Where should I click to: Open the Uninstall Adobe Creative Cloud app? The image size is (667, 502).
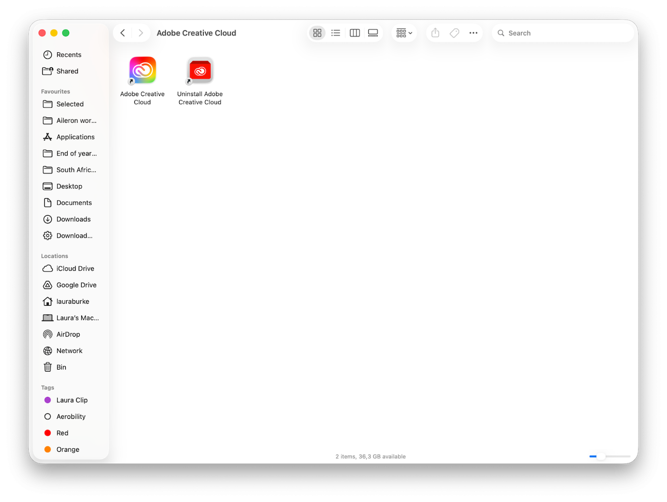click(200, 70)
